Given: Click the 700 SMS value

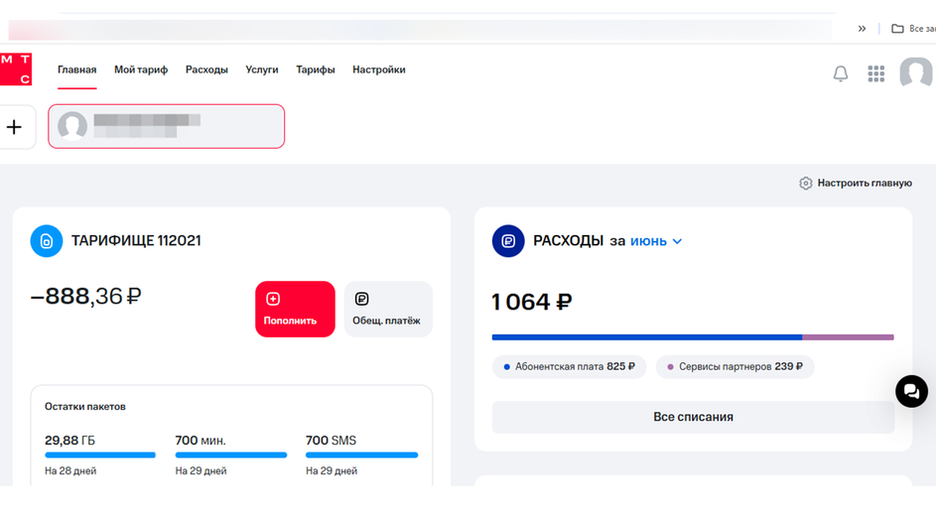Looking at the screenshot, I should [331, 441].
